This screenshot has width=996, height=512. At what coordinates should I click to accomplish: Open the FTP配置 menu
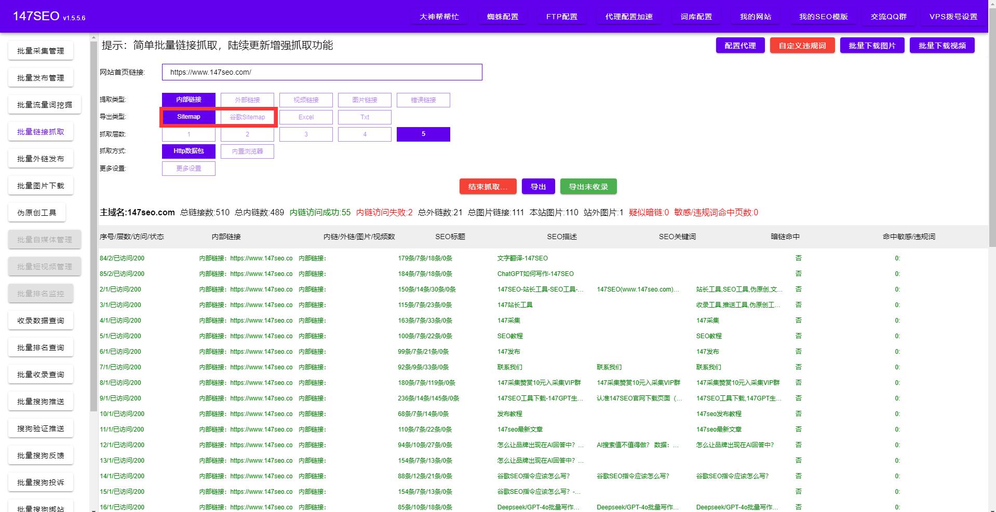561,16
